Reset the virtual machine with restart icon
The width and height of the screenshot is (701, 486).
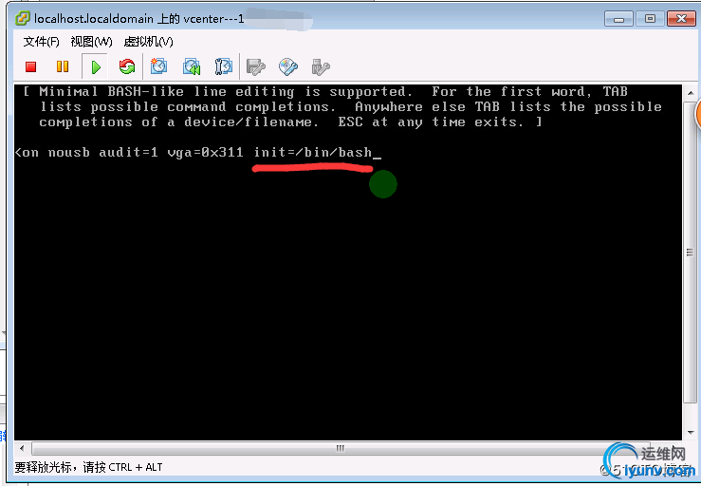127,66
